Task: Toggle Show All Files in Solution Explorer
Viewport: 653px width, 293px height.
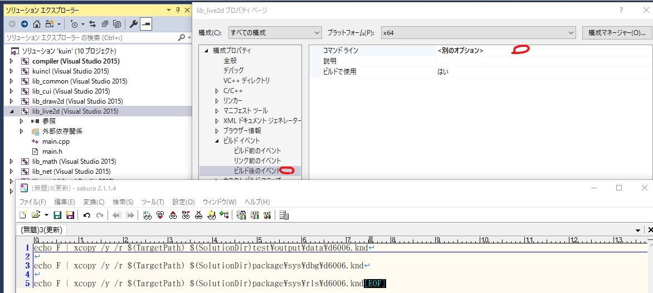Action: click(x=117, y=24)
